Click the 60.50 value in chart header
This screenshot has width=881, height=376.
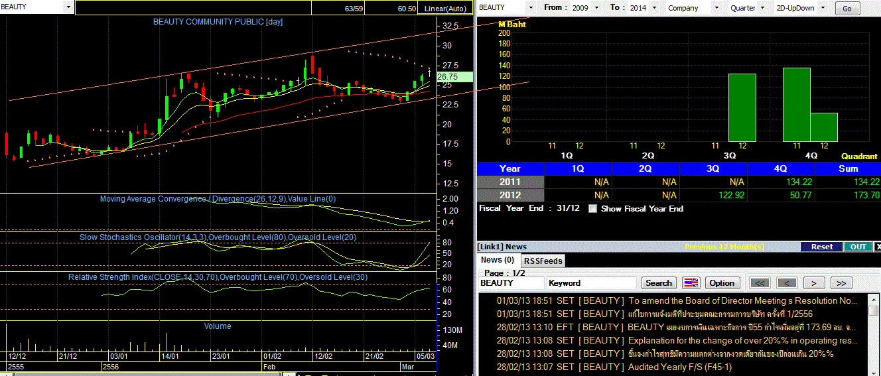pos(407,9)
